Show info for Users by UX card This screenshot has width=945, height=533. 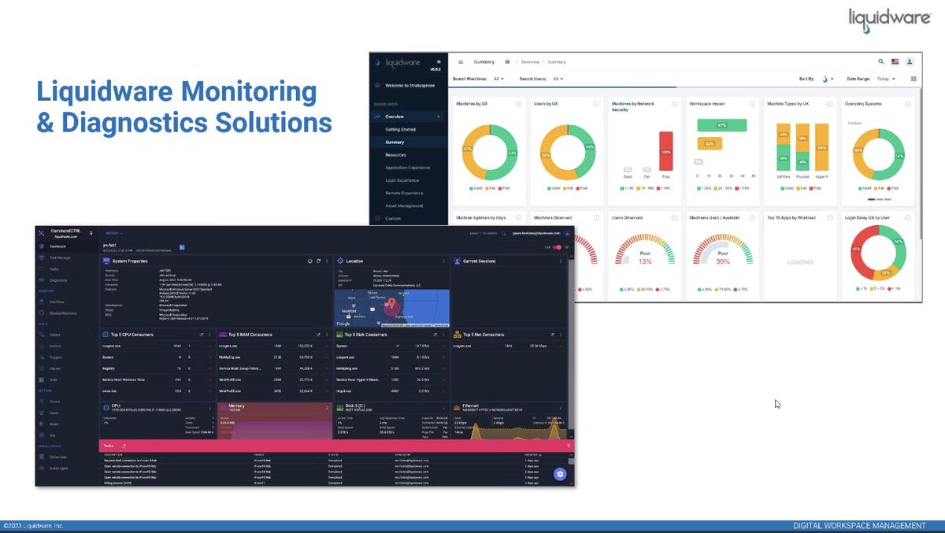click(596, 104)
